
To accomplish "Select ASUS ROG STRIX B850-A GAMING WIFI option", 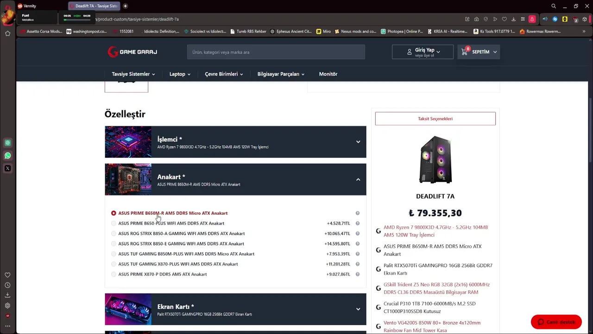I will point(114,233).
